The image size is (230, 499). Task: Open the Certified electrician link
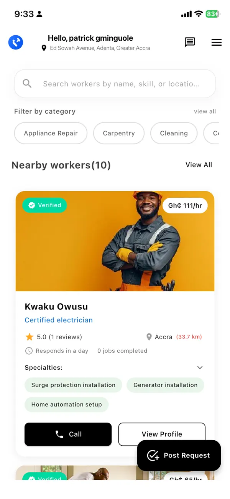(59, 320)
